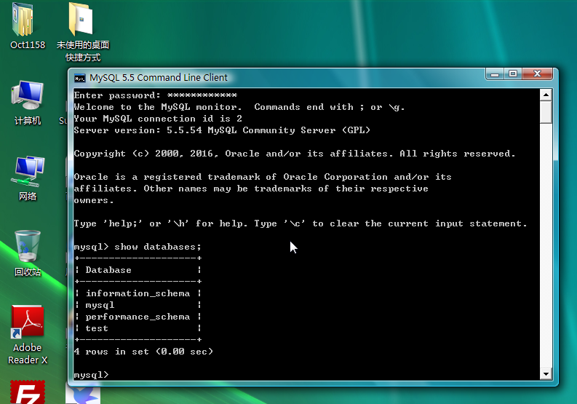Select the 未使用的桌面快捷方式 folder icon
This screenshot has width=577, height=404.
(x=82, y=22)
